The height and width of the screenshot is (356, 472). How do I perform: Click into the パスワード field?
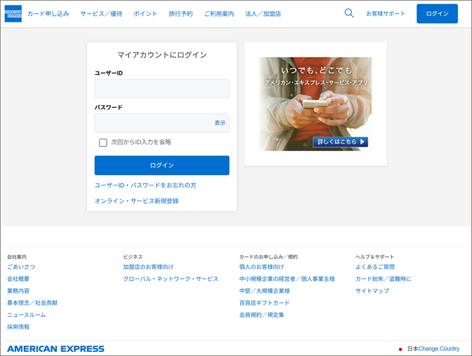[153, 123]
